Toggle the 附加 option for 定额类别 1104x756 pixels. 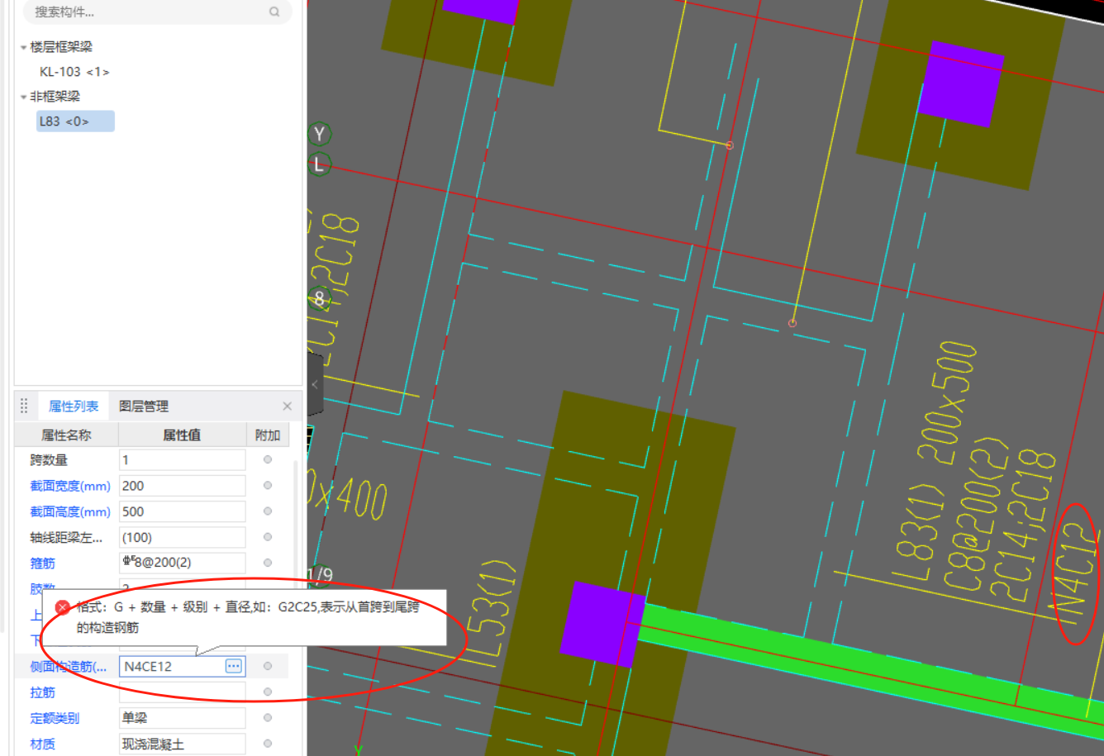(x=268, y=718)
